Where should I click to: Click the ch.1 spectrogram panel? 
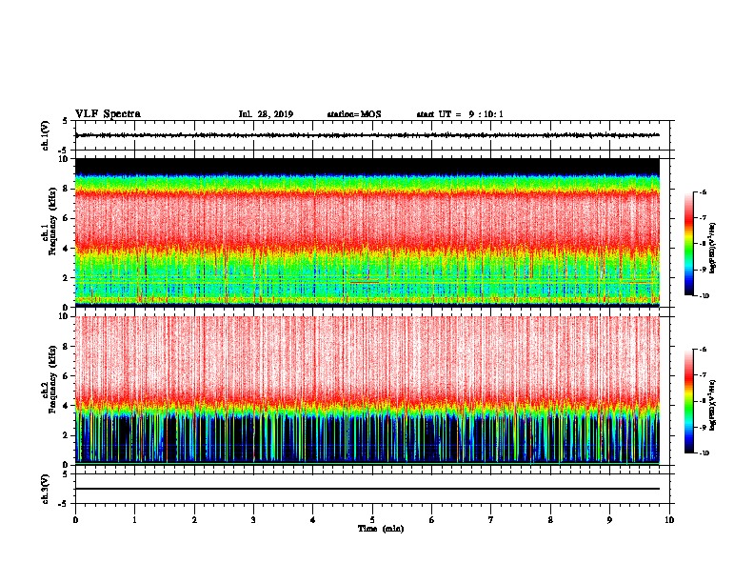pyautogui.click(x=367, y=232)
